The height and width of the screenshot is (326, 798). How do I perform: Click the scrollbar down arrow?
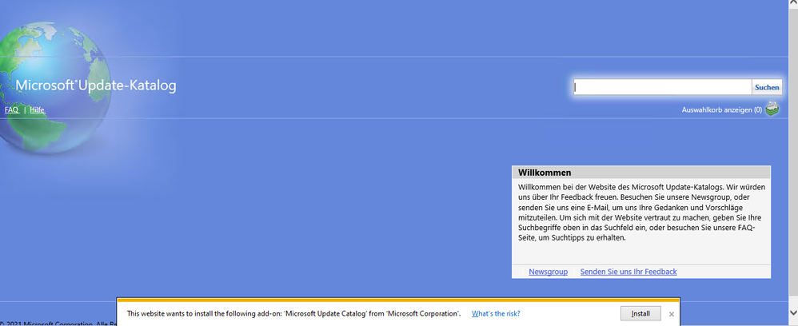(793, 312)
